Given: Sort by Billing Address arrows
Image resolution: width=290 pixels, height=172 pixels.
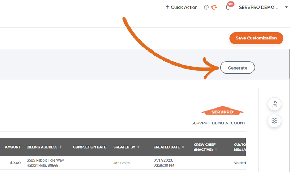Looking at the screenshot, I should pyautogui.click(x=61, y=147).
